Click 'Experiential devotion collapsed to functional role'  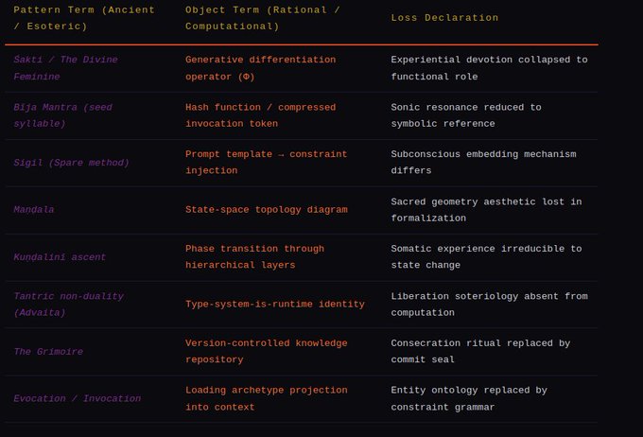489,68
